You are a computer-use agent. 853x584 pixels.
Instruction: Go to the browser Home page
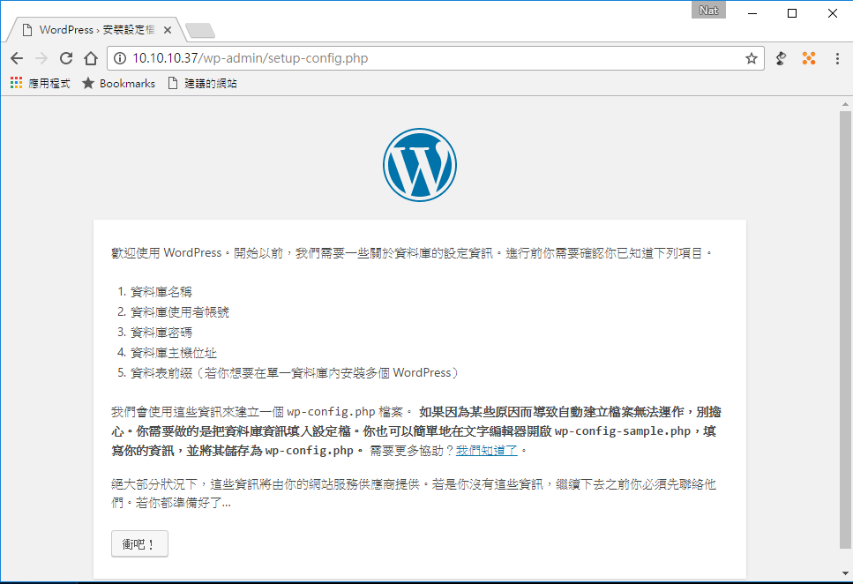91,58
